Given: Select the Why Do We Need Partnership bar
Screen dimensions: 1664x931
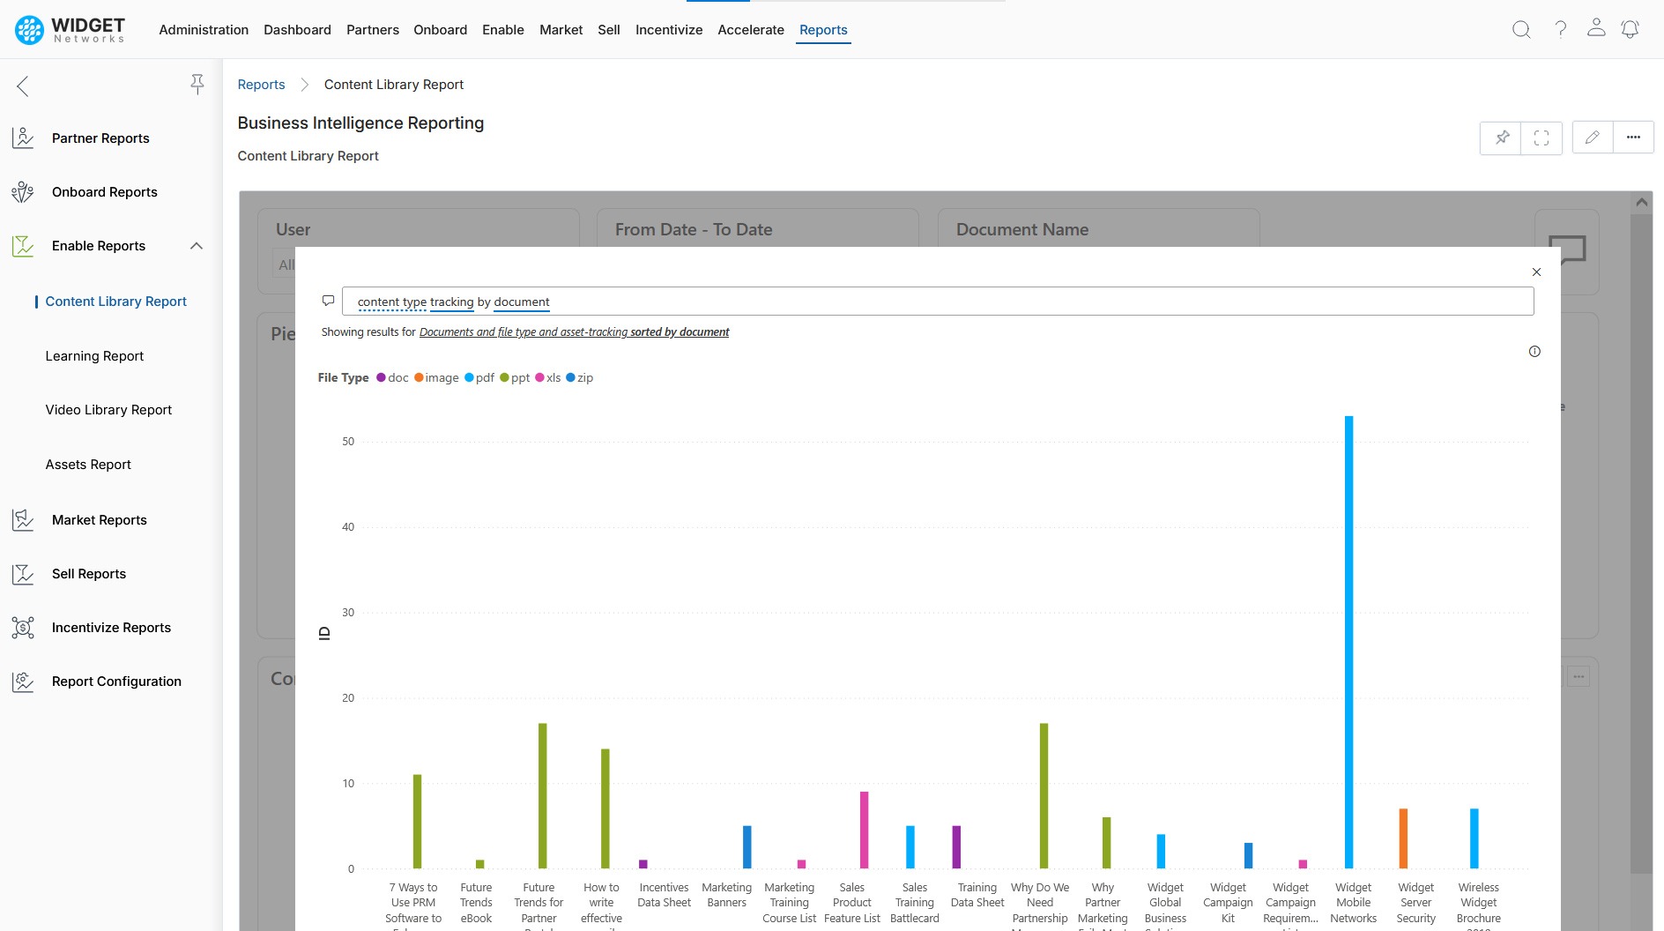Looking at the screenshot, I should pyautogui.click(x=1044, y=796).
